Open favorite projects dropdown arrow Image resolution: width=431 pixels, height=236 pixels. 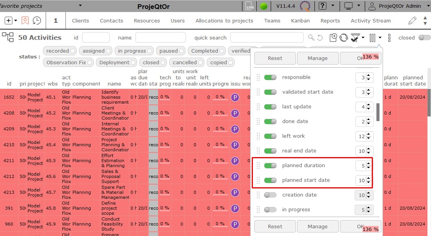(x=80, y=5)
